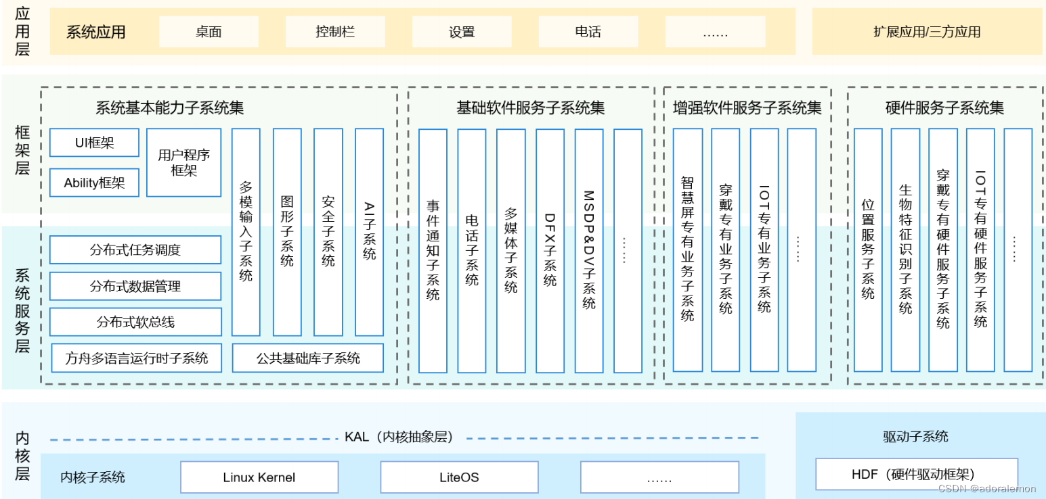This screenshot has height=499, width=1046.
Task: Select the 事件通知子系统 column
Action: pyautogui.click(x=433, y=251)
